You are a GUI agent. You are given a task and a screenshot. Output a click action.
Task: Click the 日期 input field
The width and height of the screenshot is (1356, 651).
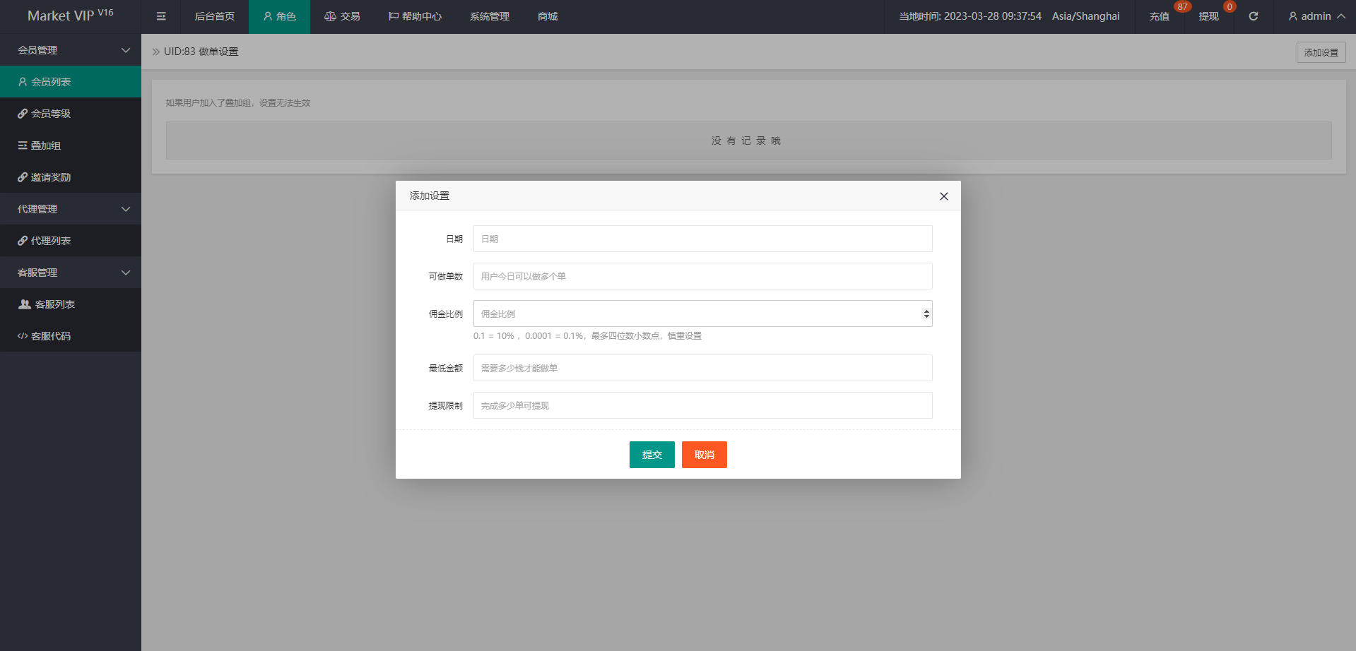coord(702,239)
